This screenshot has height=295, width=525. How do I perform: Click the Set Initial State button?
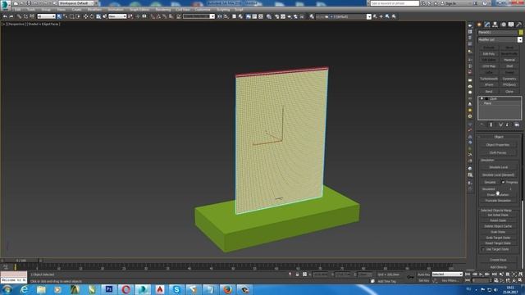498,215
